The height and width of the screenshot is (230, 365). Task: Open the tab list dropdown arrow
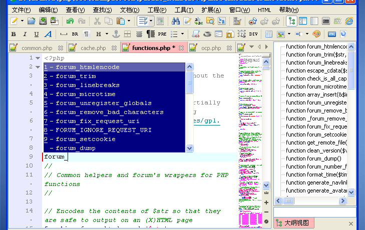[x=252, y=47]
